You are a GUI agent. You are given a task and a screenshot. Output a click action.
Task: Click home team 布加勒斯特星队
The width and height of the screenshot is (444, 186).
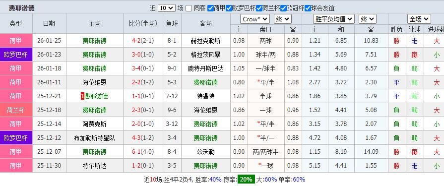click(x=95, y=138)
